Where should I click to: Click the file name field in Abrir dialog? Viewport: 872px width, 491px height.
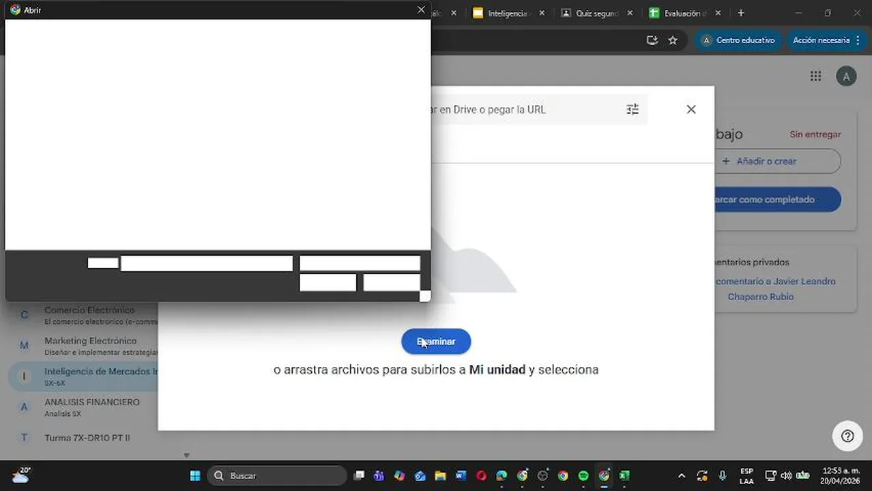pyautogui.click(x=207, y=263)
